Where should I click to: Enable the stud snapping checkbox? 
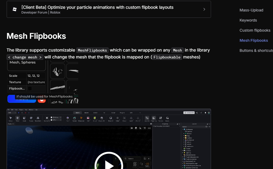(x=51, y=117)
